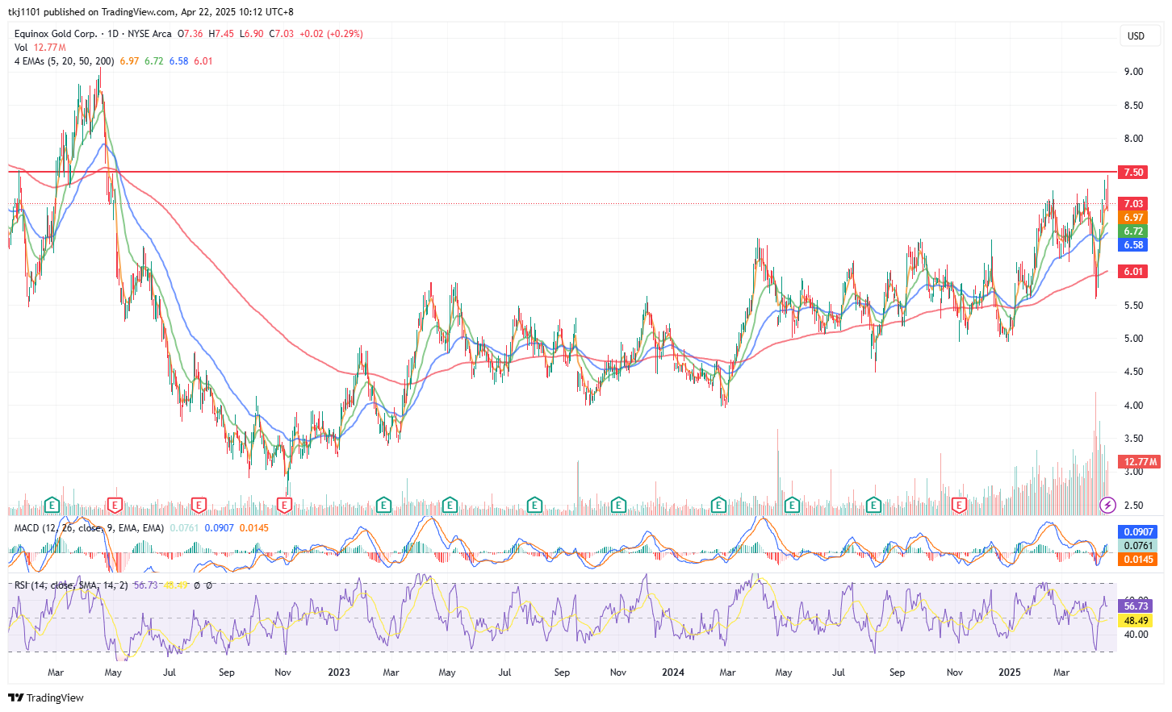The width and height of the screenshot is (1172, 712).
Task: Click the 0.0761 MACD histogram value label
Action: click(x=1138, y=546)
